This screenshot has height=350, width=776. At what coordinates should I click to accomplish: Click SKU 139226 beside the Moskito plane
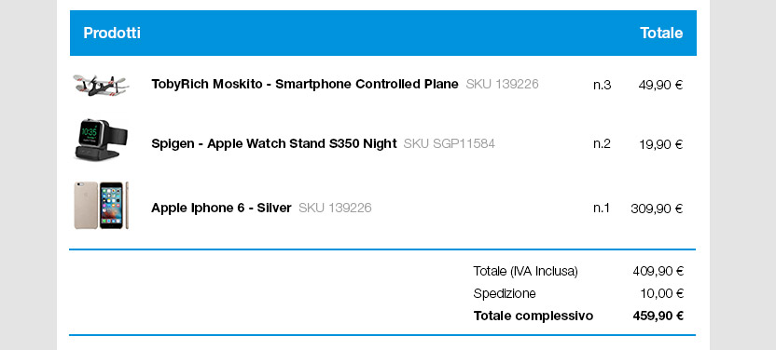pyautogui.click(x=502, y=85)
